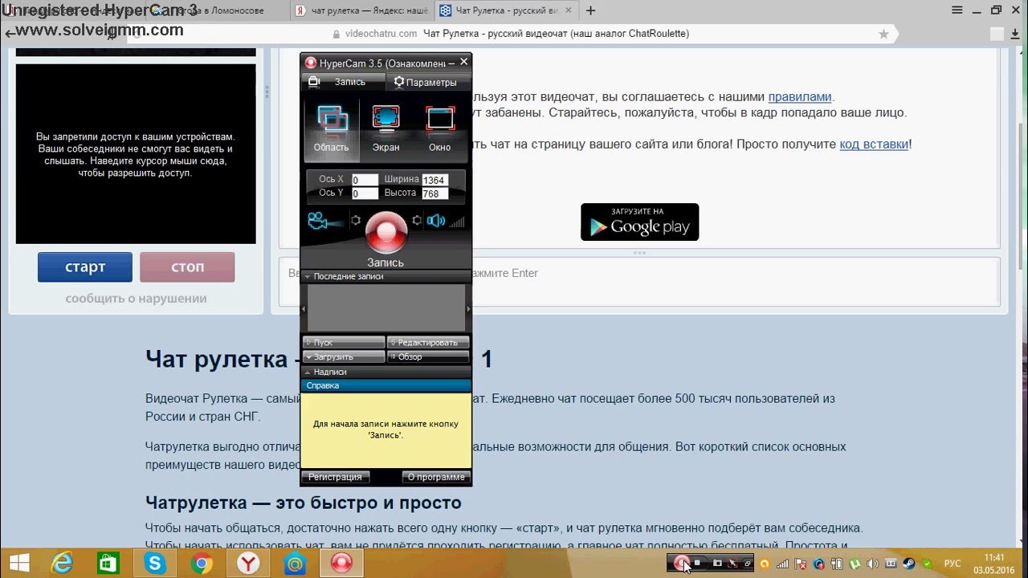This screenshot has height=578, width=1028.
Task: Focus the Ширина width field
Action: 434,180
